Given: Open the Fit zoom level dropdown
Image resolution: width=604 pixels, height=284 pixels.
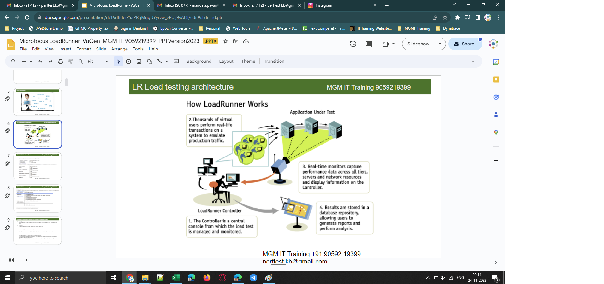Looking at the screenshot, I should [x=98, y=62].
